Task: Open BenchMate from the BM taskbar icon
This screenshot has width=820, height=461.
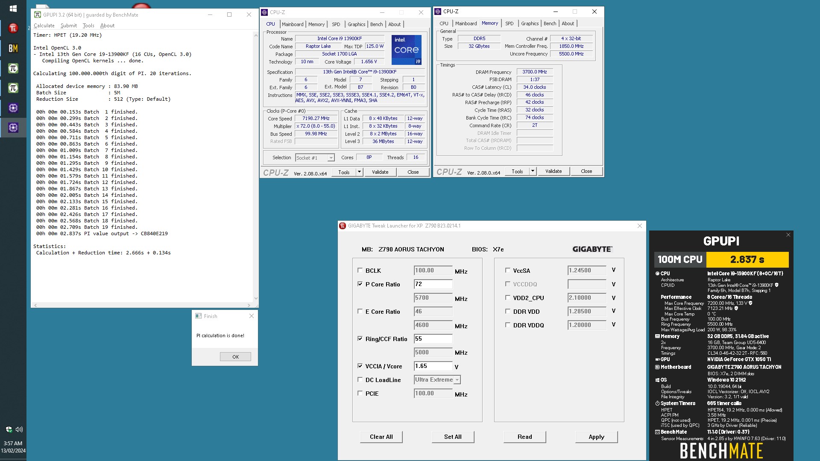Action: (13, 48)
